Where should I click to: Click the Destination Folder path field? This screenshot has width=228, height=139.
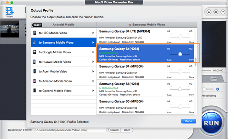[x=71, y=130]
